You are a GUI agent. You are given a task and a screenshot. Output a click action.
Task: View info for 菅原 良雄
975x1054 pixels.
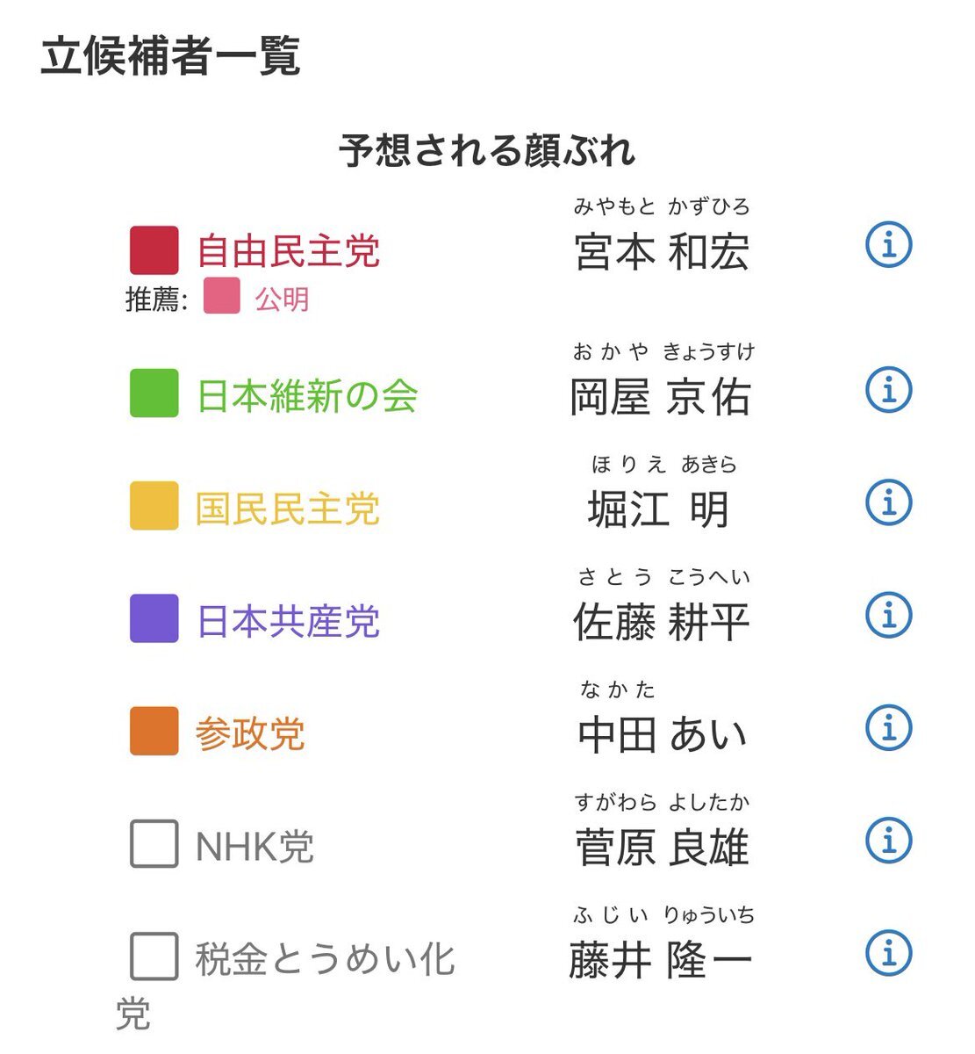(889, 841)
